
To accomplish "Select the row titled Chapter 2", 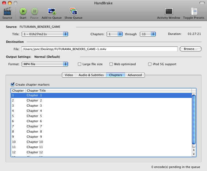I will coord(101,100).
